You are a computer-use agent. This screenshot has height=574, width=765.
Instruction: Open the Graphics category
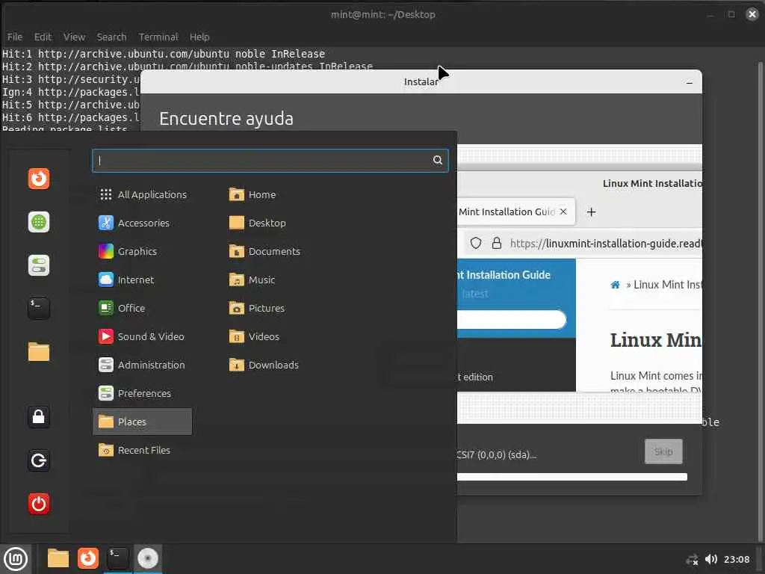[143, 251]
